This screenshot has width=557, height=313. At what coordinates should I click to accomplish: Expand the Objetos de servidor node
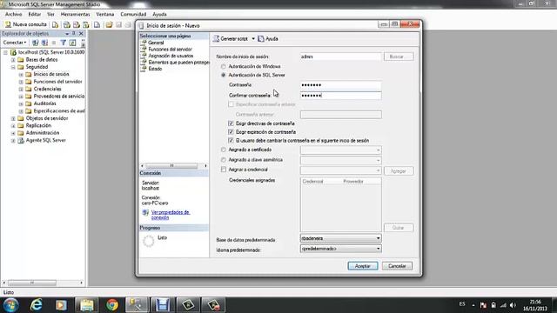coord(13,118)
